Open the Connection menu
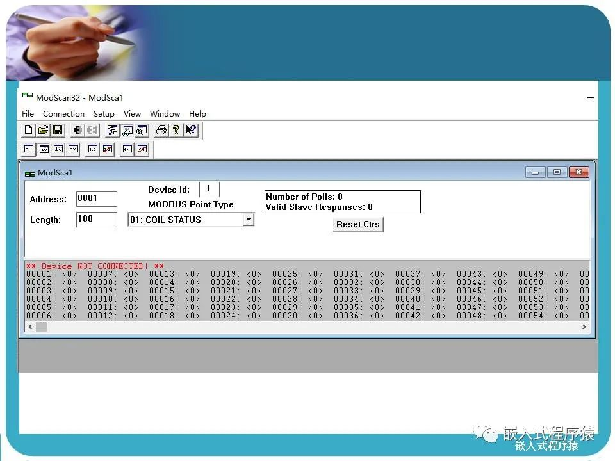The width and height of the screenshot is (615, 461). pos(63,114)
